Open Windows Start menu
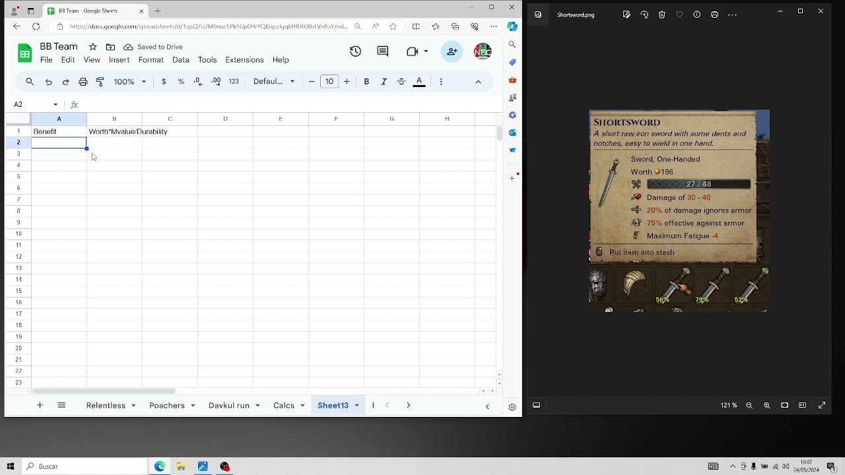 [11, 466]
